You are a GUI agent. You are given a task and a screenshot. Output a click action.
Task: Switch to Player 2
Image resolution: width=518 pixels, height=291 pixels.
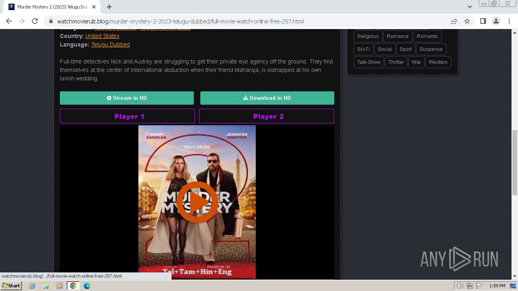coord(267,116)
